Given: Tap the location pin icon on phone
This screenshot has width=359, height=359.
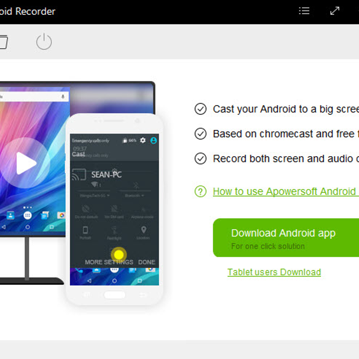Looking at the screenshot, I should [144, 230].
